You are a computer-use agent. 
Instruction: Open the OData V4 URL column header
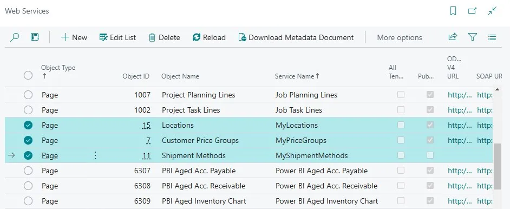pyautogui.click(x=454, y=68)
